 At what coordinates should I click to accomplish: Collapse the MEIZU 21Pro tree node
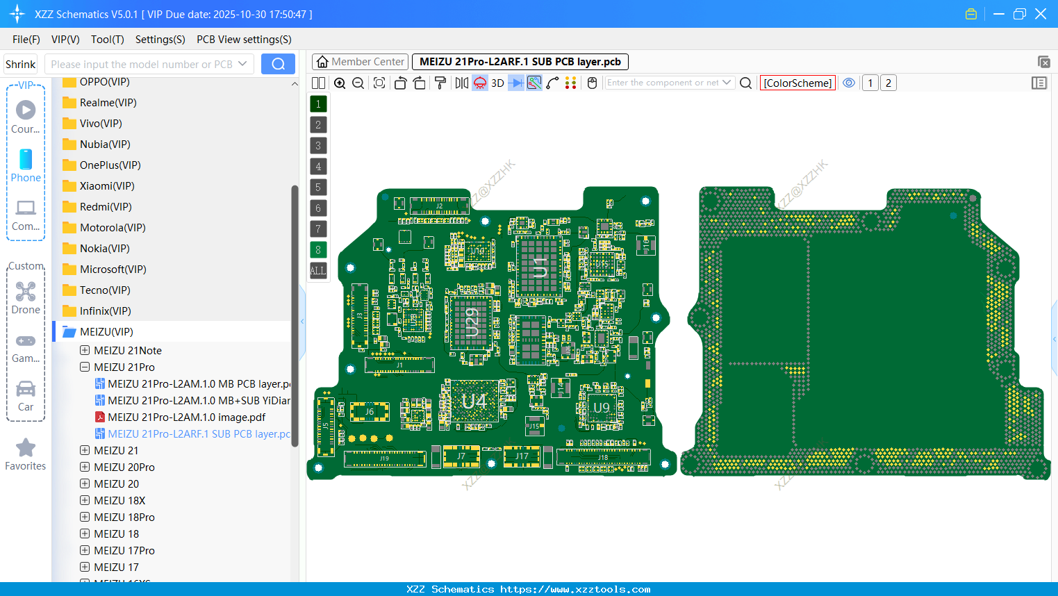pos(85,367)
